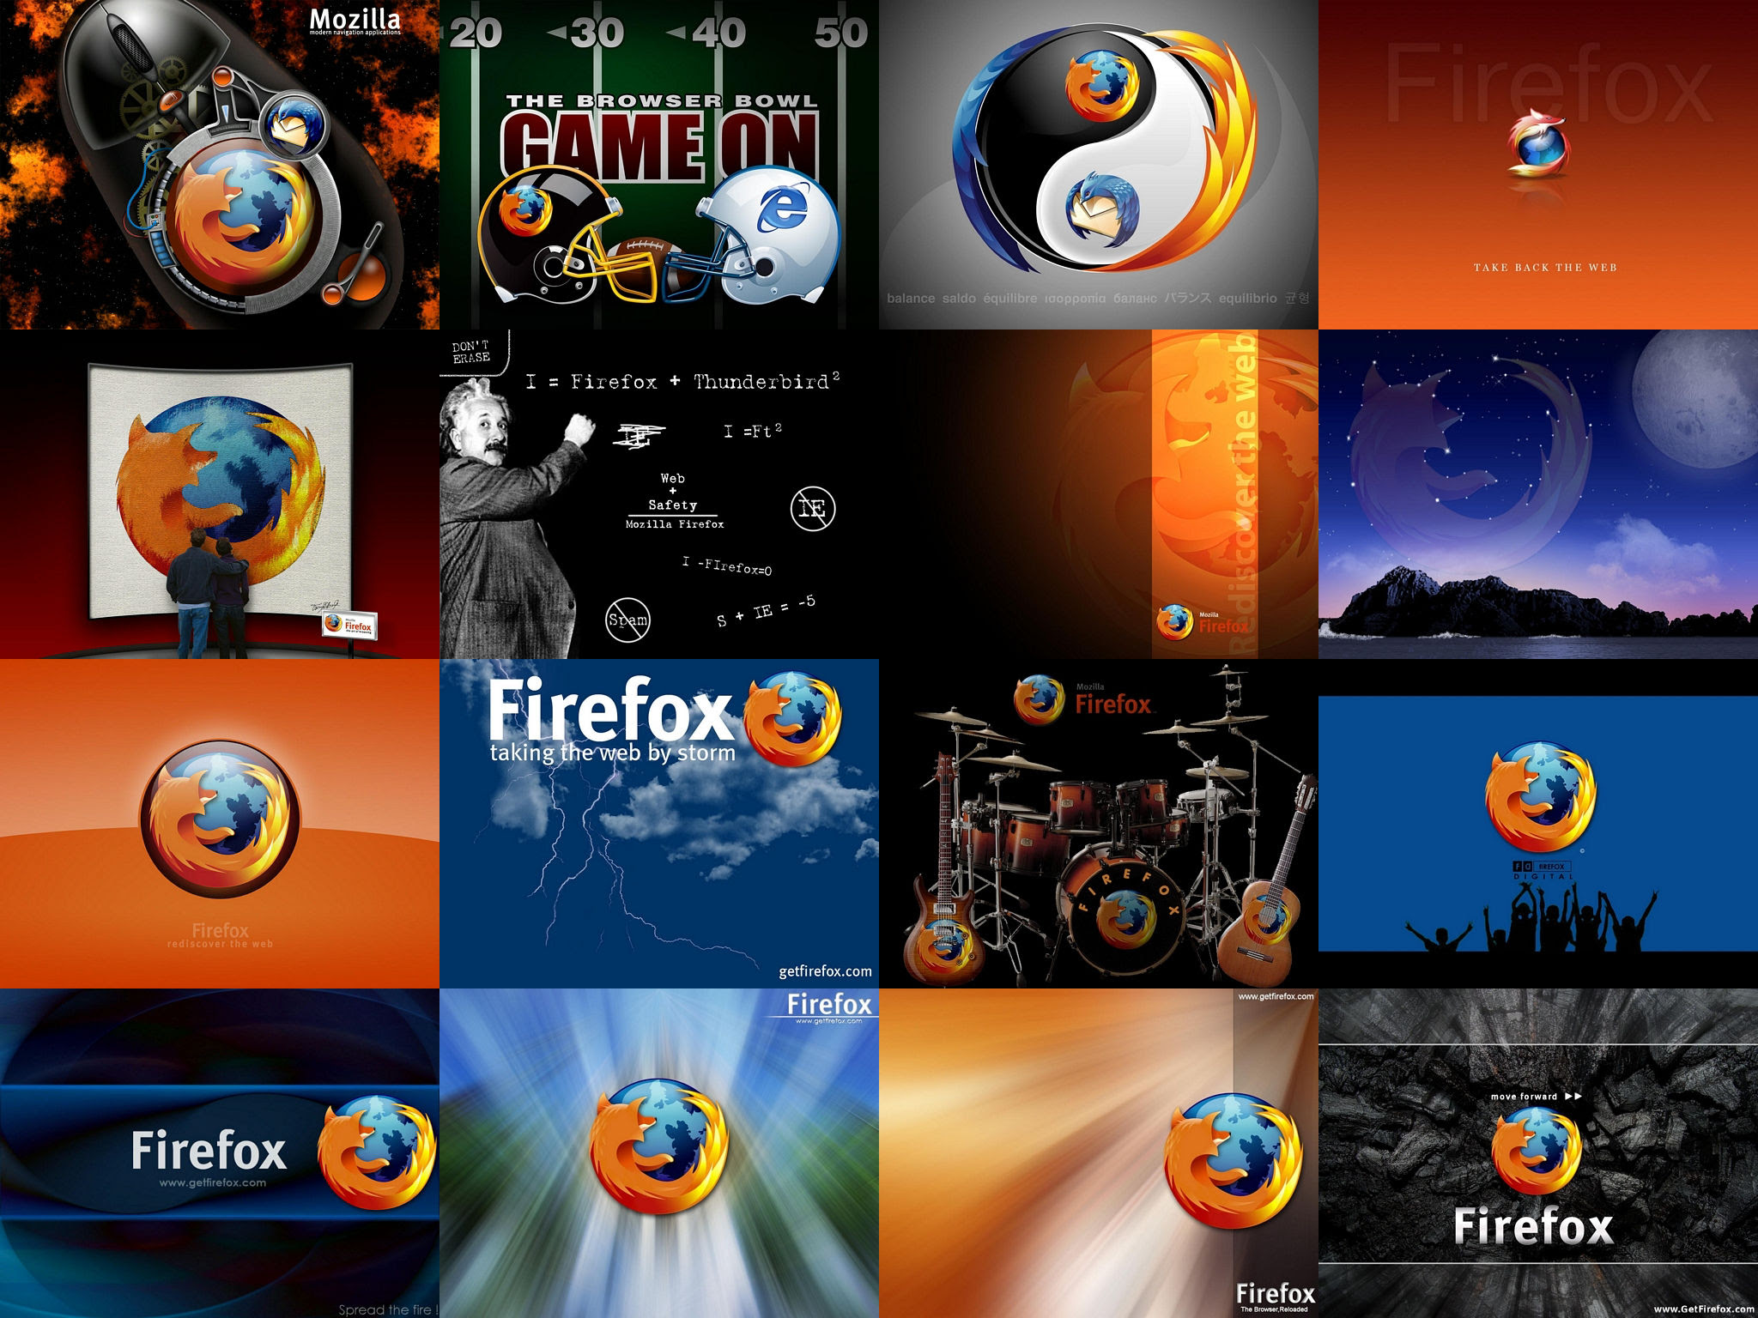Select the orange streaks Browser Reloaded wallpaper
Screen dimensions: 1758x1318
coord(1099,1153)
